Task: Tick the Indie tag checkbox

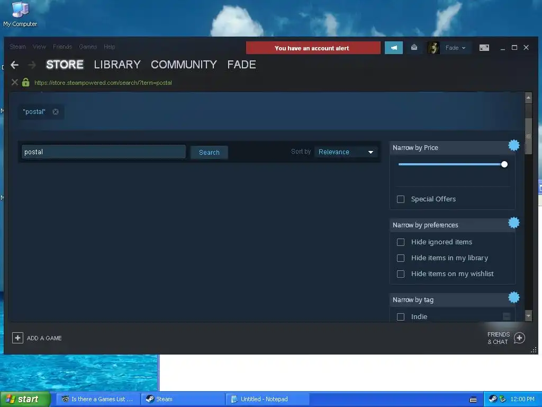Action: click(401, 317)
